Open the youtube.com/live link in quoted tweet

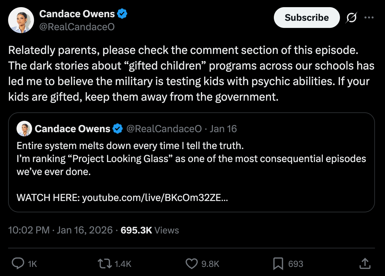pos(155,197)
